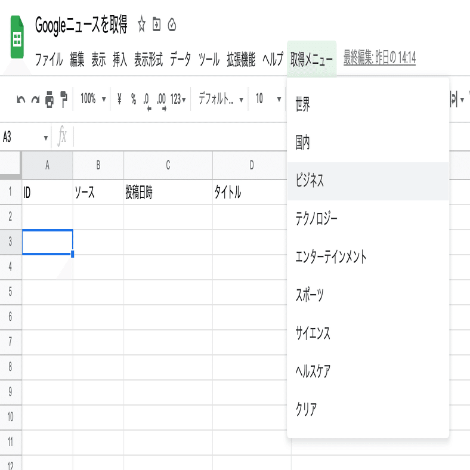
Task: Undo the last action
Action: pos(21,99)
